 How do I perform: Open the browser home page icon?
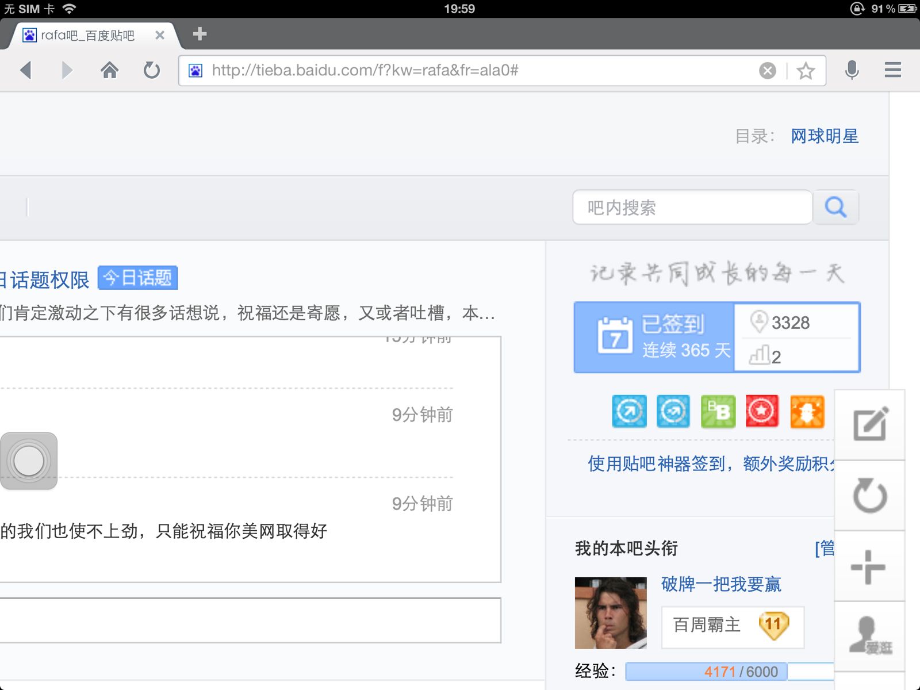[x=109, y=70]
